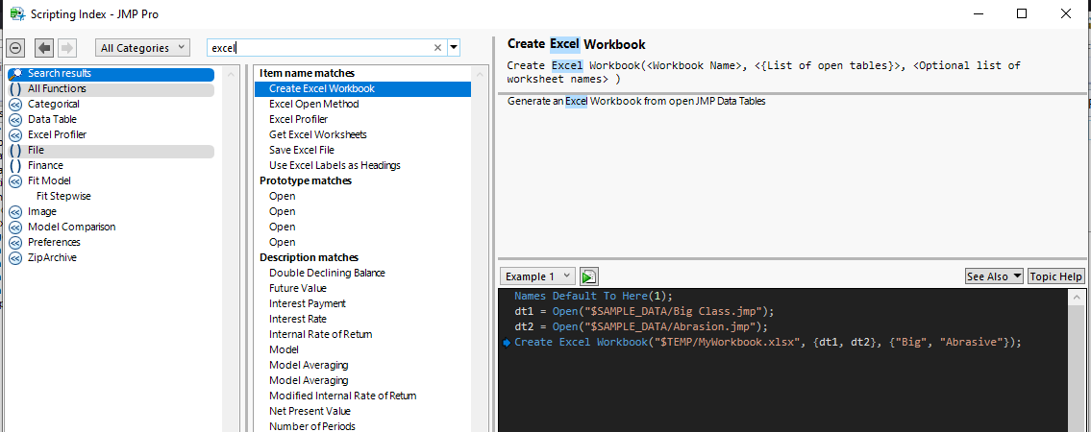Click inside the excel search field
1091x432 pixels.
[x=327, y=47]
